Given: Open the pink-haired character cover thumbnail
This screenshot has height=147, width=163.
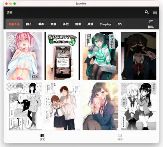Looking at the screenshot, I should click(x=24, y=56).
